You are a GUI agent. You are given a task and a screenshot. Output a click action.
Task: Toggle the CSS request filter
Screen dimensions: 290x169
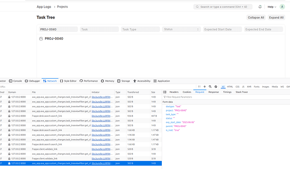point(237,87)
